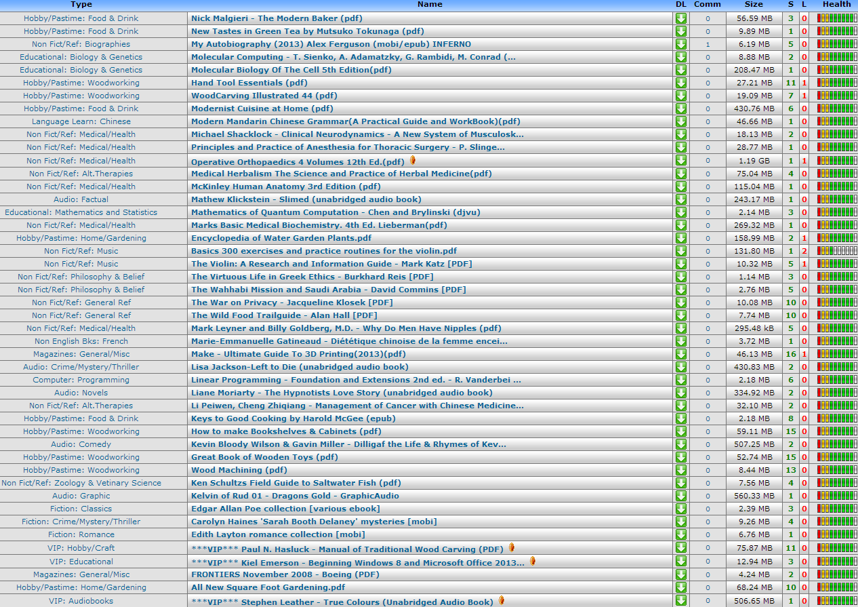Download The War on Privacy torrent
858x607 pixels.
point(680,302)
